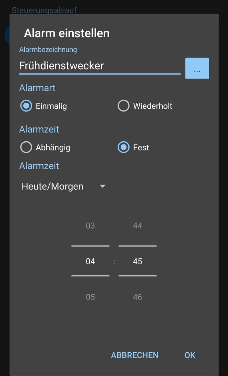Click the arrow beside Heute/Morgen
228x376 pixels.
[103, 187]
